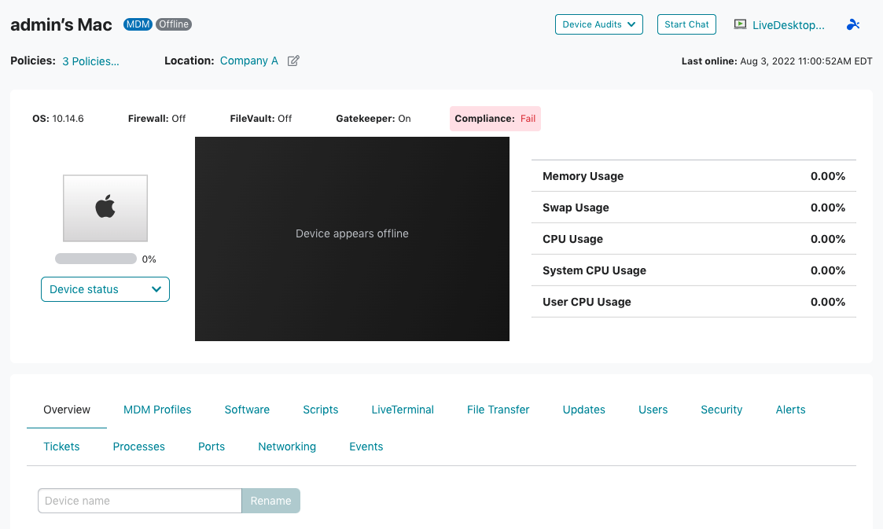883x529 pixels.
Task: Click the Memory Usage row
Action: click(694, 176)
